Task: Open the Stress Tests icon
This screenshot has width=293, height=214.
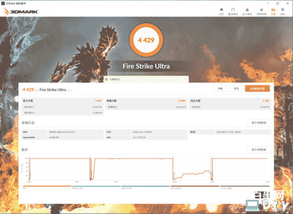Action: (x=247, y=10)
